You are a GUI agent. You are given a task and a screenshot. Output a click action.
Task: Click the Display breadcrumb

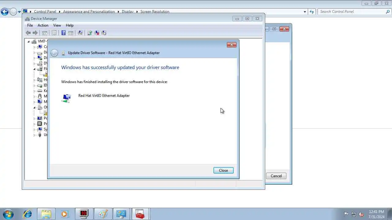(128, 12)
